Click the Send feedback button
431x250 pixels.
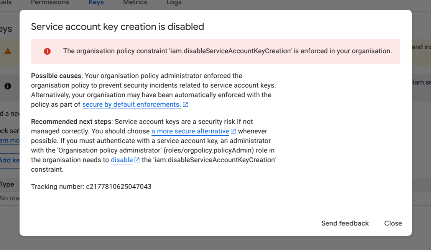point(344,223)
